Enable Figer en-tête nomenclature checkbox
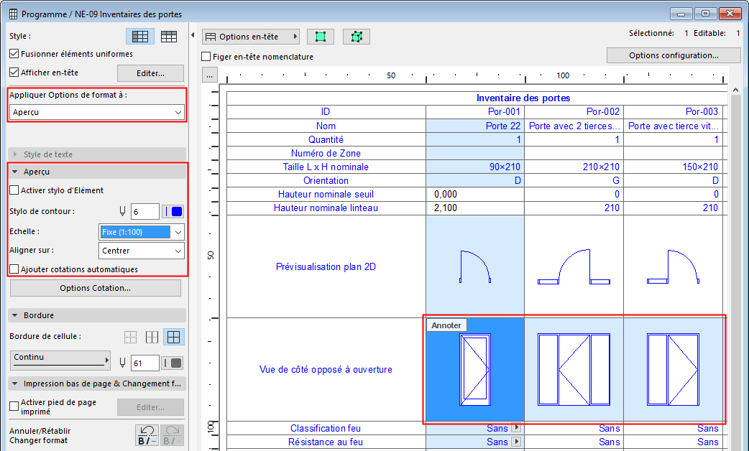The height and width of the screenshot is (451, 749). pyautogui.click(x=207, y=57)
